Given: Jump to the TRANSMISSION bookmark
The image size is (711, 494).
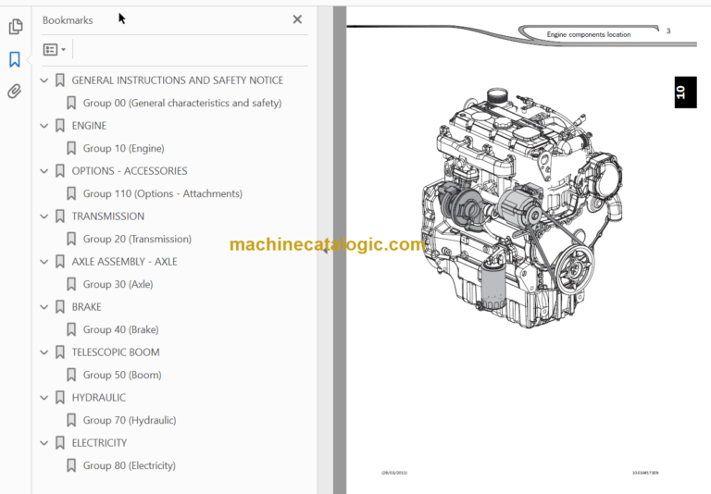Looking at the screenshot, I should point(108,216).
